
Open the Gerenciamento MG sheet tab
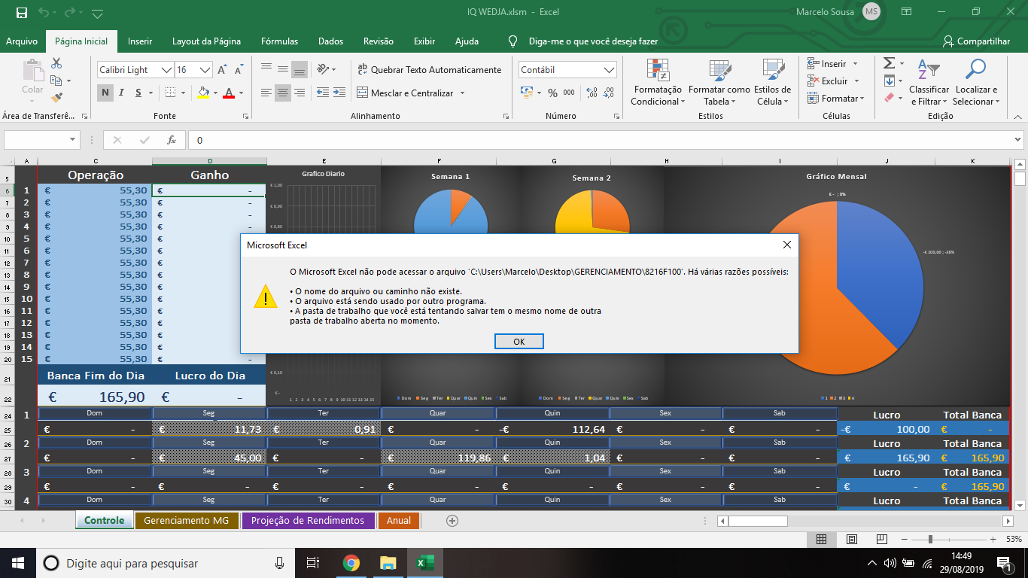187,520
